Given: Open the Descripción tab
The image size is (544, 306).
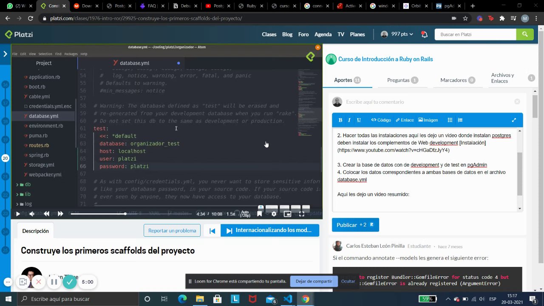Looking at the screenshot, I should [36, 231].
